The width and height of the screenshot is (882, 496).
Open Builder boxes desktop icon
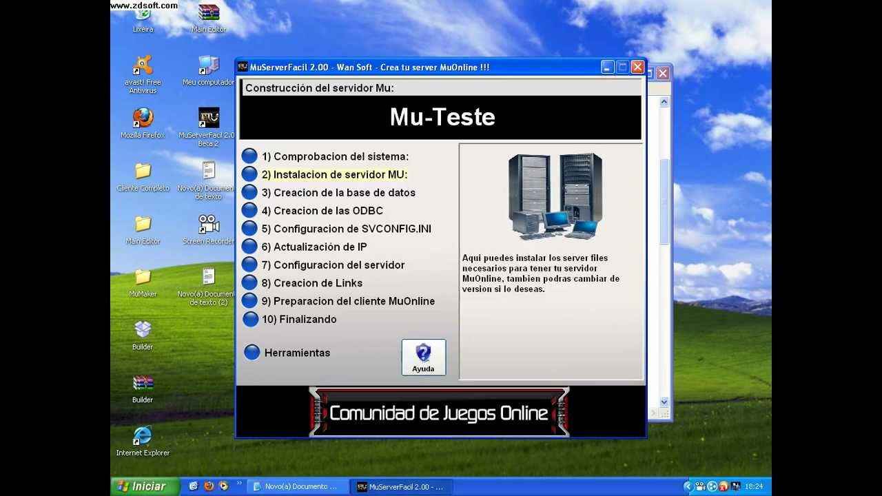tap(143, 335)
